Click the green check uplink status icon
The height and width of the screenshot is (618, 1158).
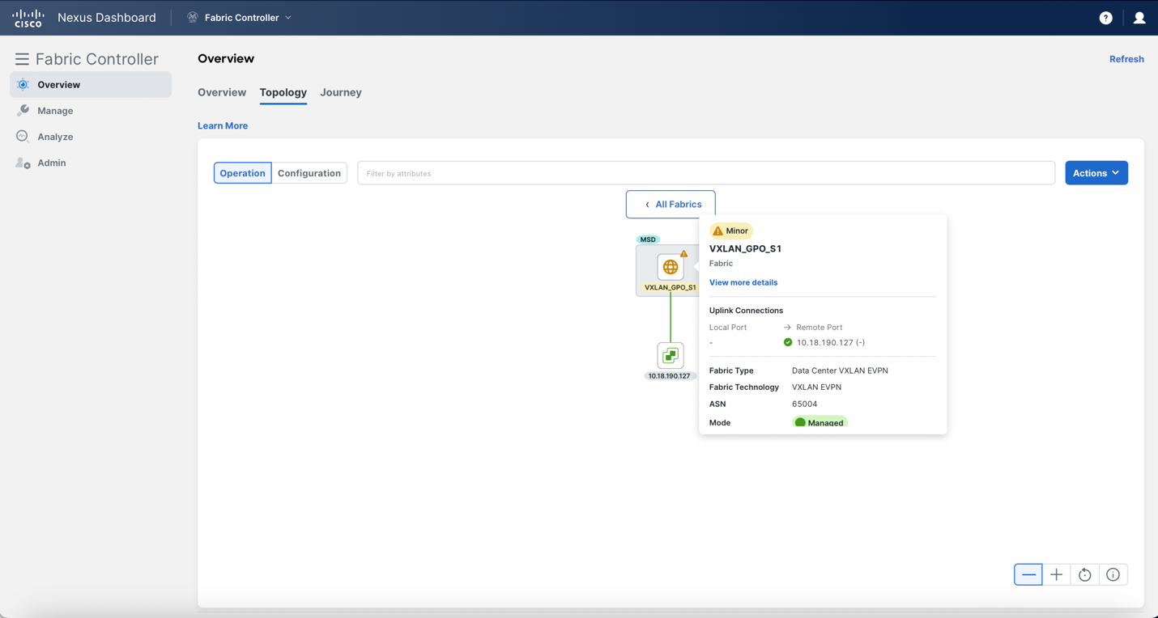[x=788, y=342]
